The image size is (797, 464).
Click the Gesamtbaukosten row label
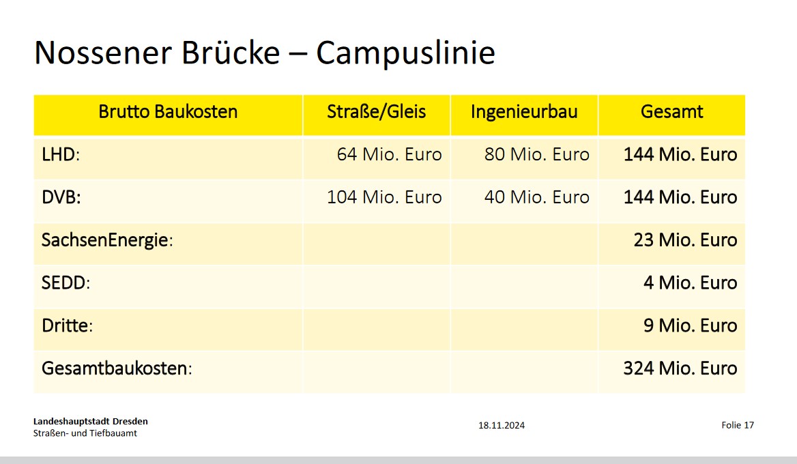pos(117,368)
